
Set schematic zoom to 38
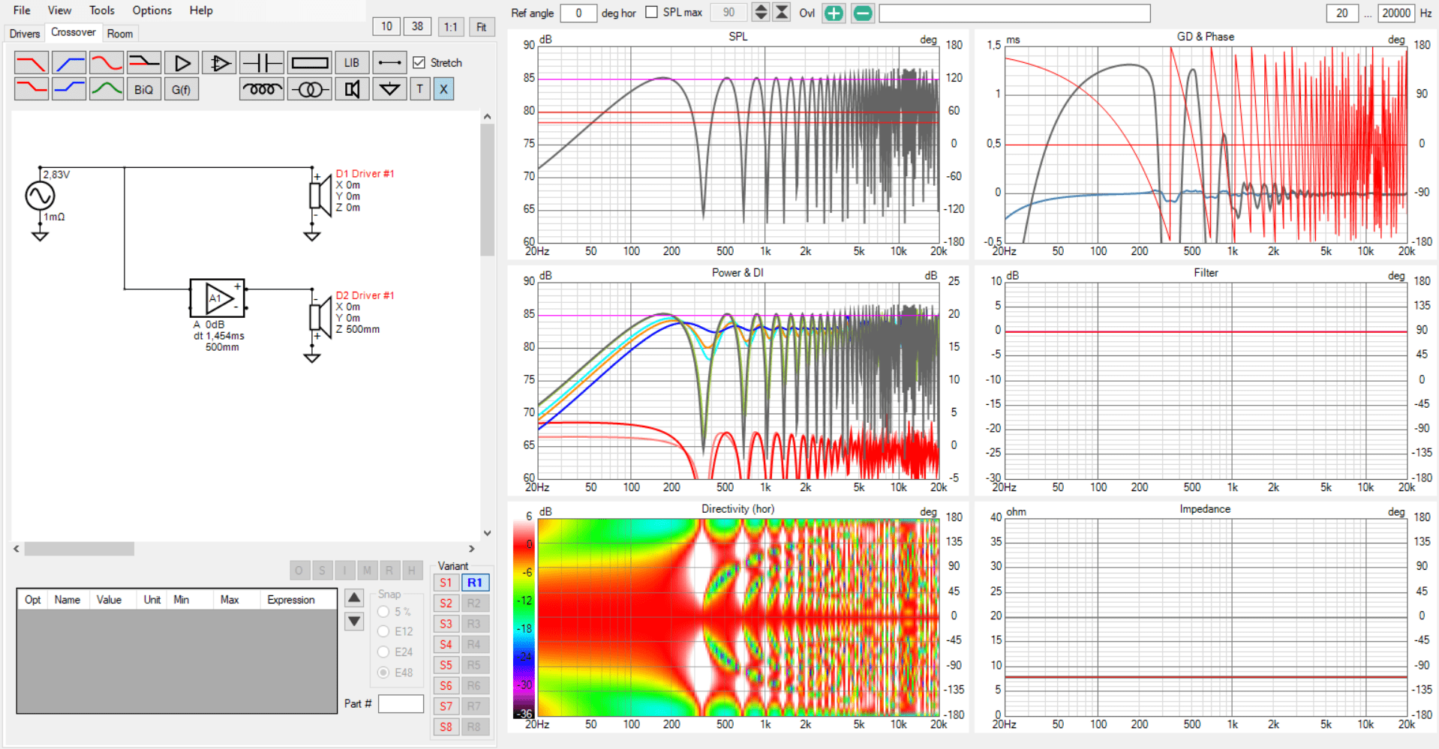click(x=417, y=26)
